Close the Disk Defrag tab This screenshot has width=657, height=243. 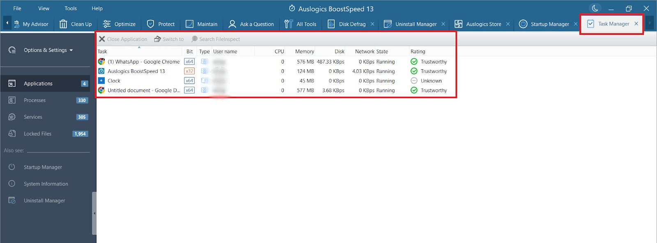pyautogui.click(x=372, y=24)
